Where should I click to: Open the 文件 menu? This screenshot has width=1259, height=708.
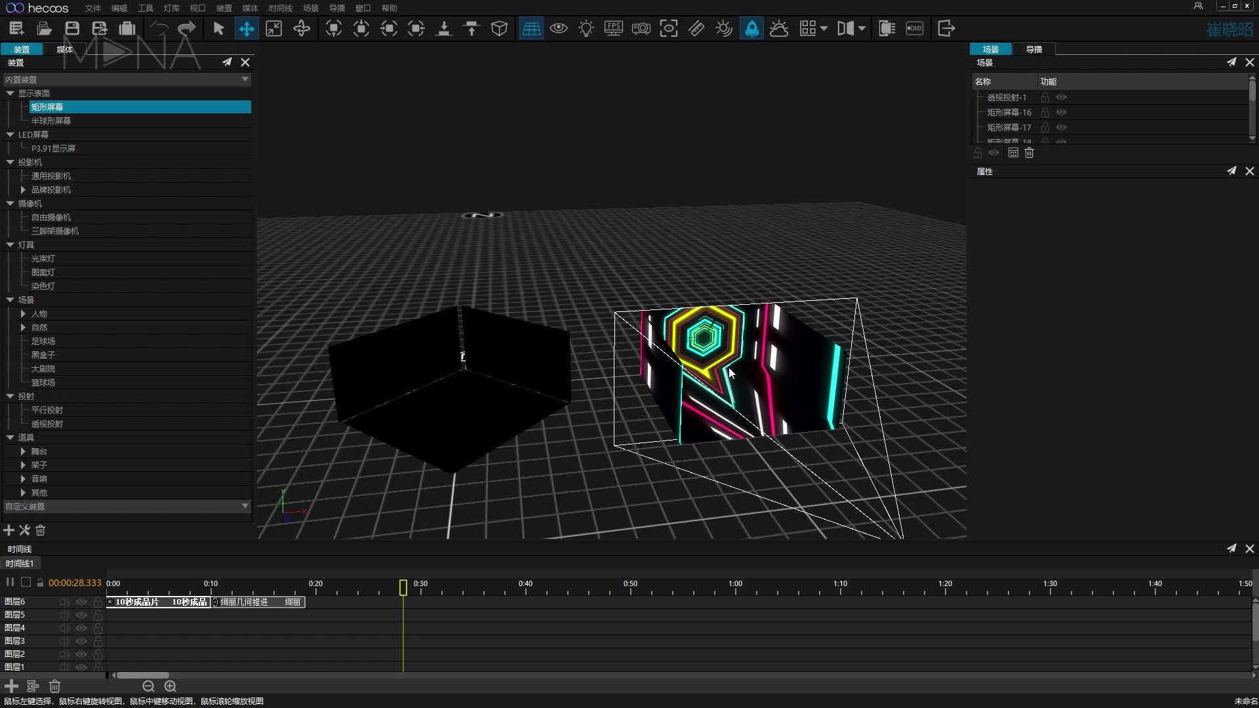pyautogui.click(x=93, y=8)
